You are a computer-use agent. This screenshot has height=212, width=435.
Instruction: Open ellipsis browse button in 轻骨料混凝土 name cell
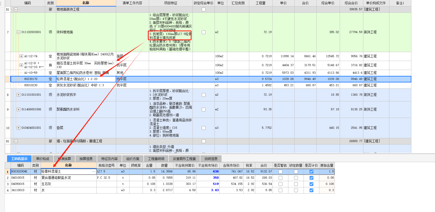click(x=94, y=172)
